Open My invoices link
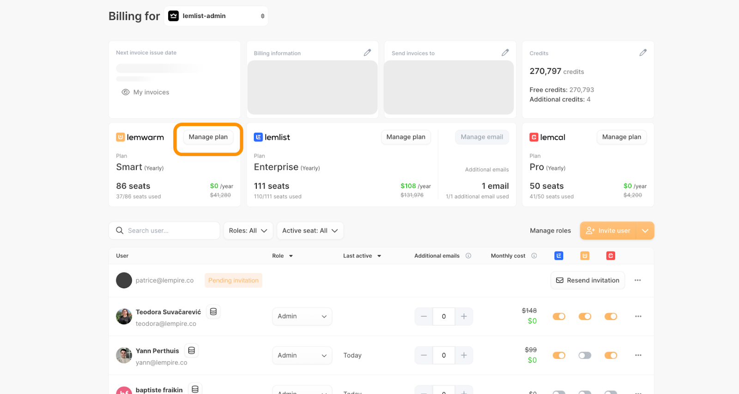The height and width of the screenshot is (394, 739). [151, 92]
